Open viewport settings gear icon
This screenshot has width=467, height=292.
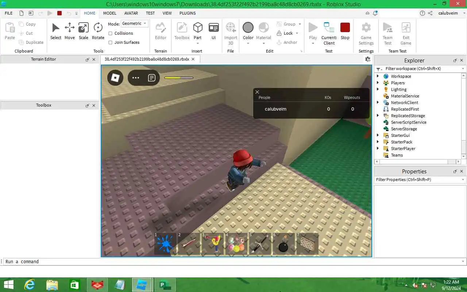click(367, 59)
